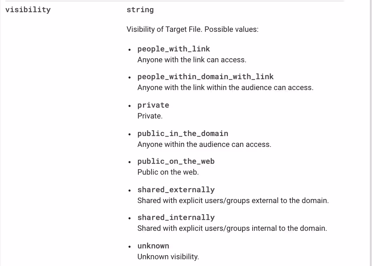This screenshot has height=266, width=372.
Task: Click the visibility field name
Action: (x=28, y=10)
